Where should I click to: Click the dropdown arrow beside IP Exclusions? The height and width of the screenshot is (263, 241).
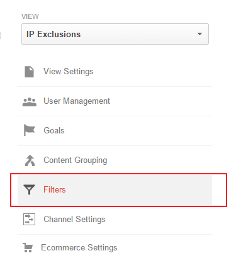tap(199, 34)
